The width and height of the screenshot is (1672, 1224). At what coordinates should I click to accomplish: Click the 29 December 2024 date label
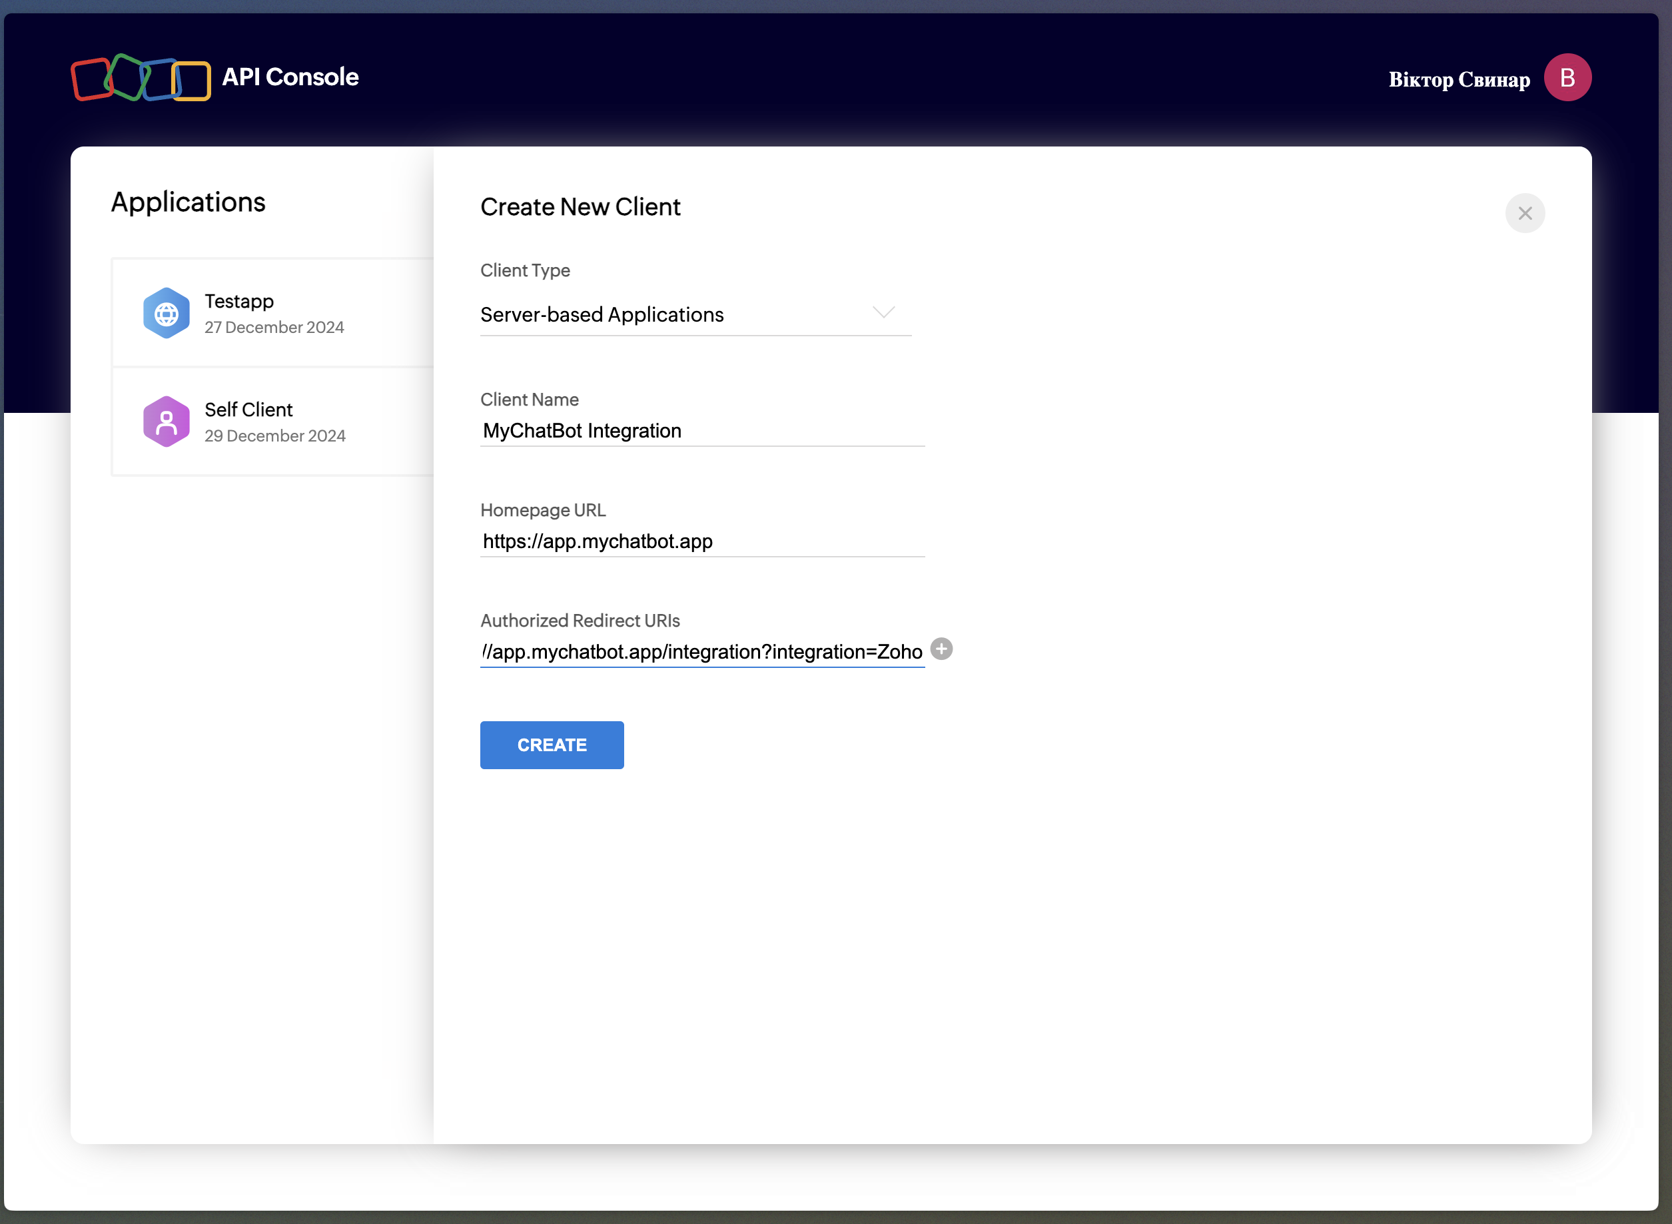pos(275,436)
